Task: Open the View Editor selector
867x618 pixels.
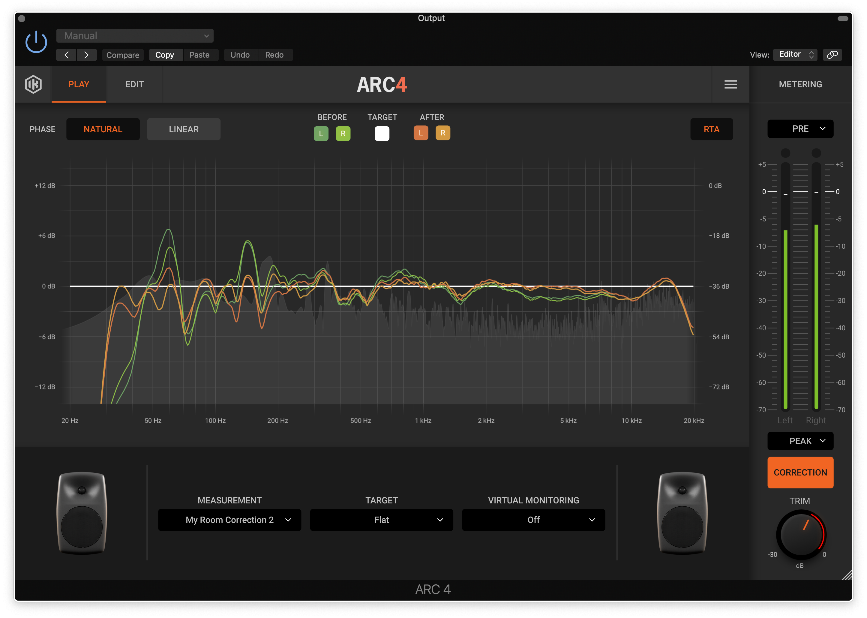Action: (795, 54)
